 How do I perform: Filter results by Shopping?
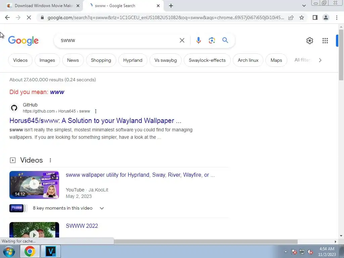(x=101, y=60)
